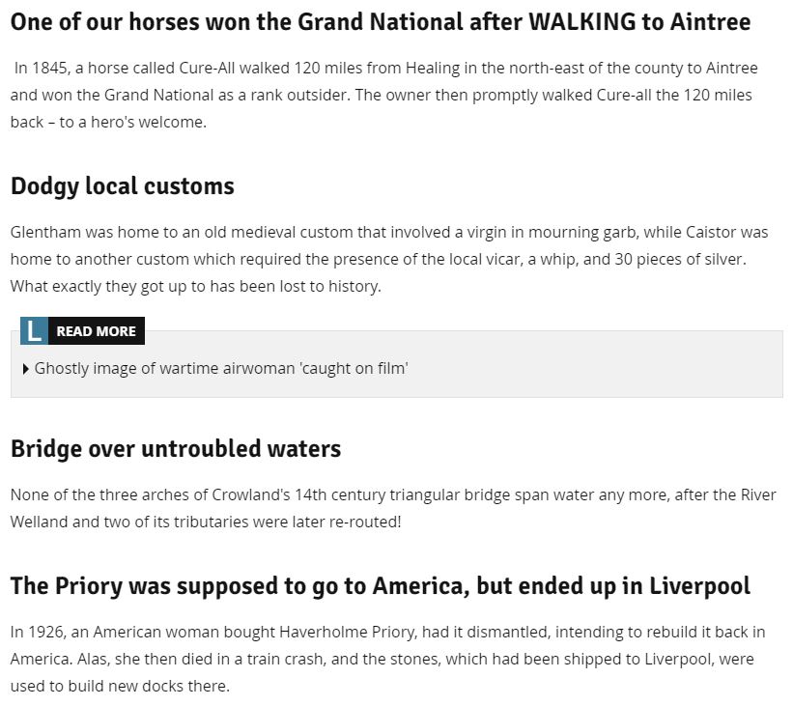Click the 'Dodgy local customs' heading
The height and width of the screenshot is (706, 793).
pos(123,186)
